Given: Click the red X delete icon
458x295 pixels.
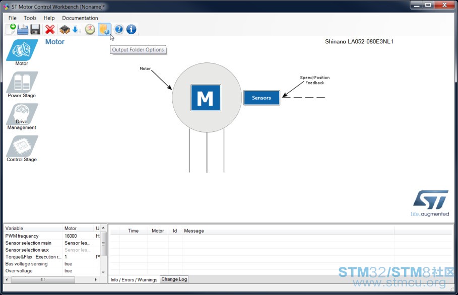Looking at the screenshot, I should pos(50,30).
